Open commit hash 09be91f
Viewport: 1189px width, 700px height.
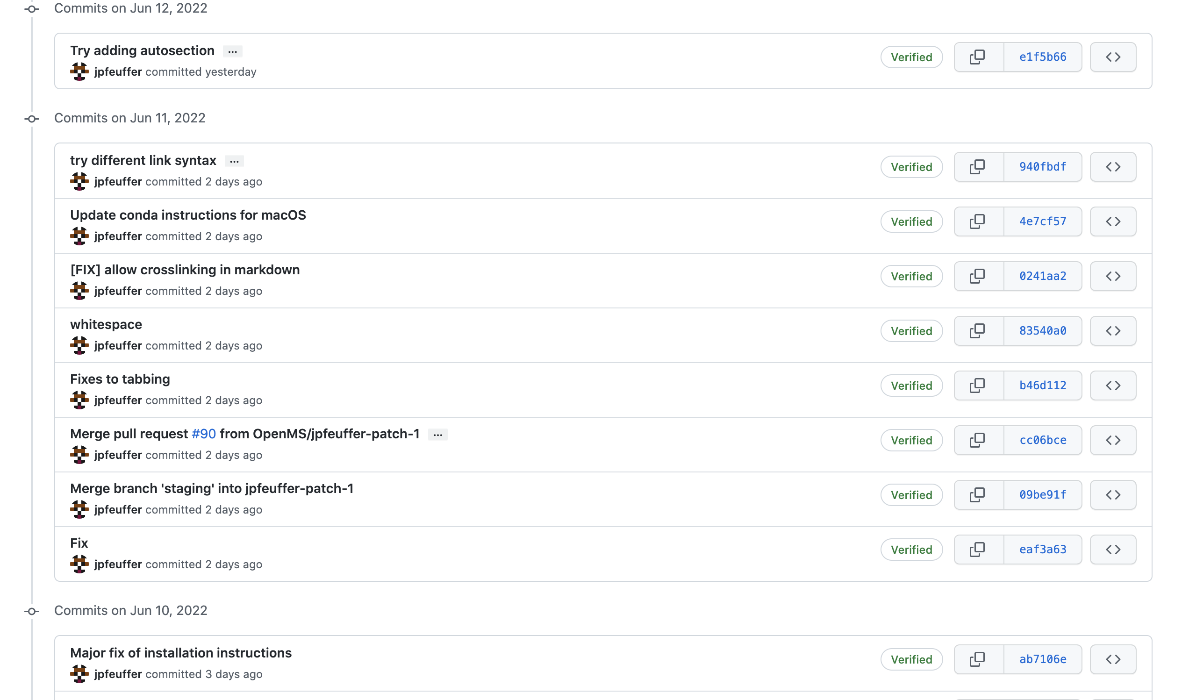(1043, 495)
